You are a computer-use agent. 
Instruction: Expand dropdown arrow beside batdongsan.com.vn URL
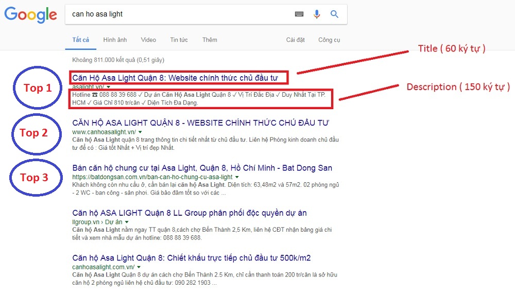236,177
